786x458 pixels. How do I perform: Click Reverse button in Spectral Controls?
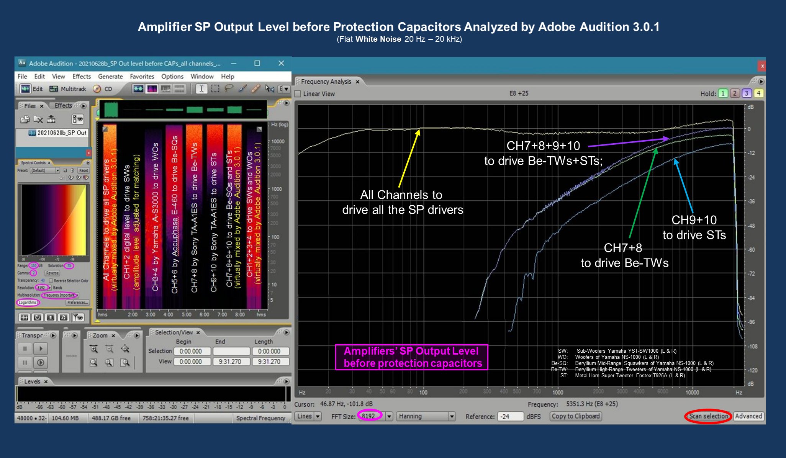(x=52, y=273)
